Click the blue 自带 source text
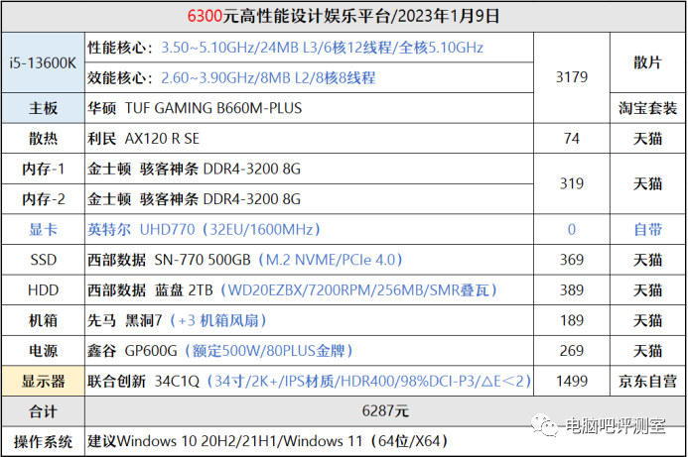688x457 pixels. click(647, 230)
